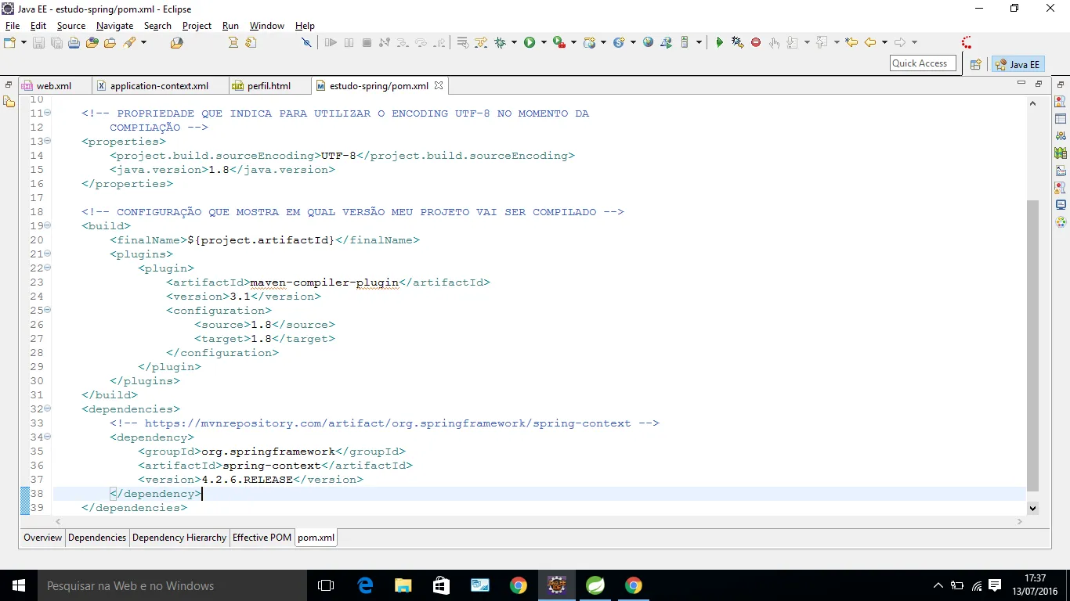Open the Project menu
1070x601 pixels.
tap(197, 26)
